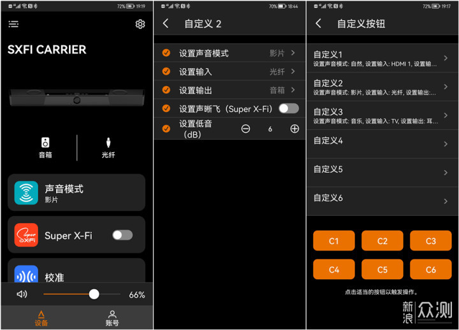This screenshot has height=330, width=459.
Task: Adjust the volume slider handle
Action: point(94,294)
